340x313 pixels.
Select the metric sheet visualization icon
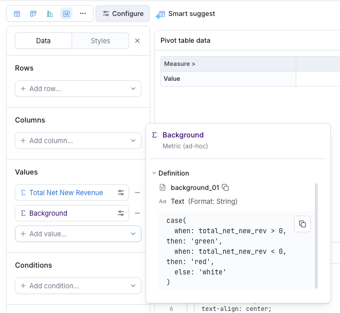pos(66,14)
